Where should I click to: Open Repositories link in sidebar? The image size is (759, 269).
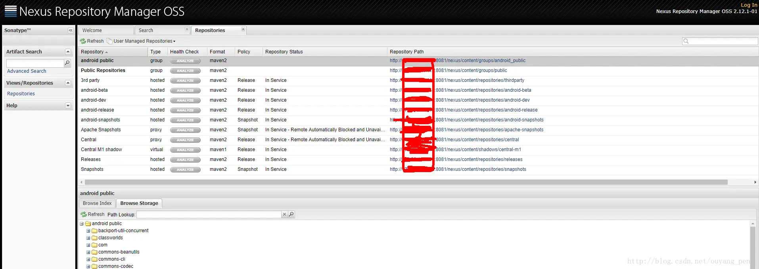coord(21,94)
